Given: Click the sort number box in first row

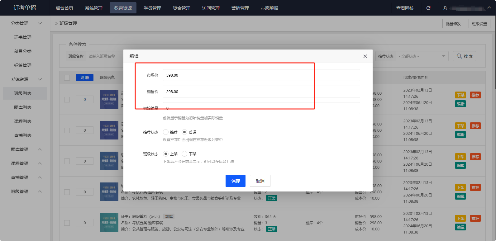Looking at the screenshot, I should click(85, 99).
